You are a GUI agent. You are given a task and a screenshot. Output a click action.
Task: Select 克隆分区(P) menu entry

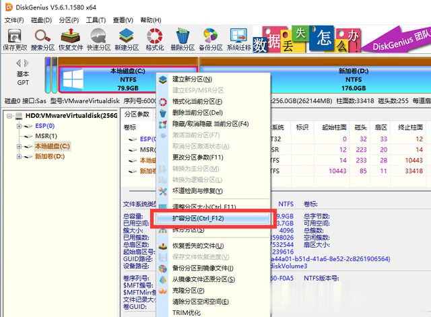213,291
